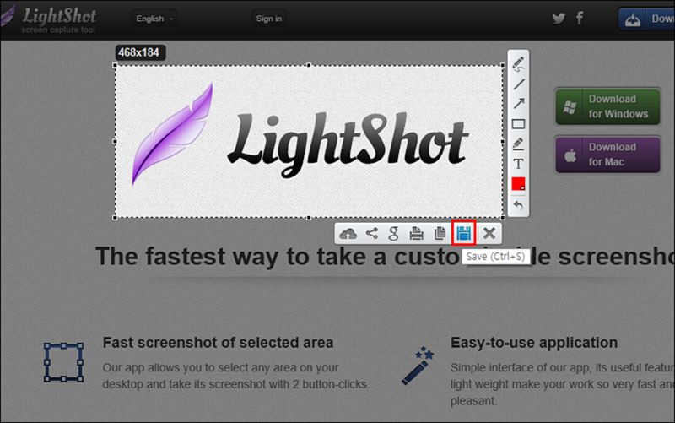Close the capture selection with X

pos(489,234)
